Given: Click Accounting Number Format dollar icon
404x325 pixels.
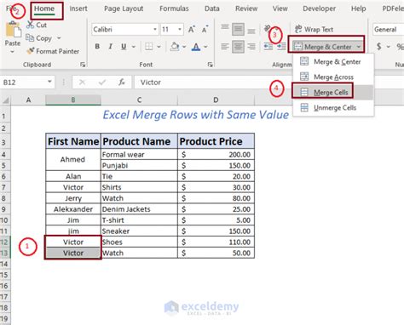Looking at the screenshot, I should pyautogui.click(x=378, y=46).
